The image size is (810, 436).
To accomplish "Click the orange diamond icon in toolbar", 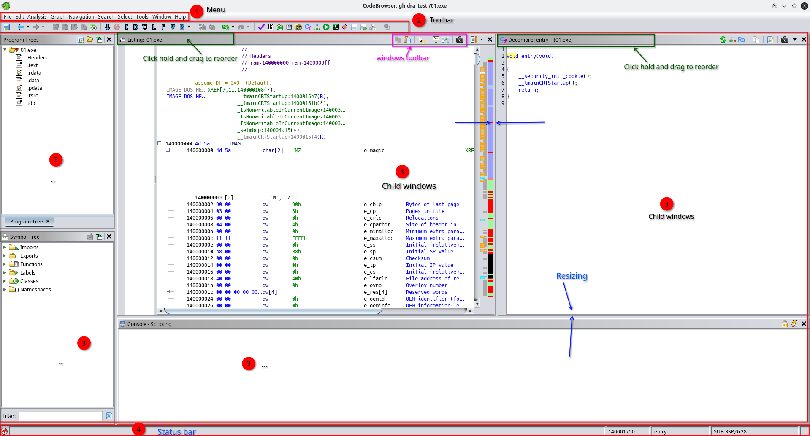I will pos(345,27).
